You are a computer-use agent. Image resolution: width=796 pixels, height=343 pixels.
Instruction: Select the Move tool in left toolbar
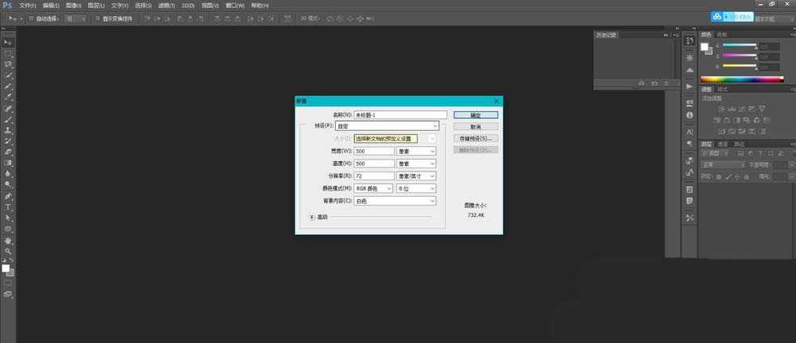tap(8, 43)
